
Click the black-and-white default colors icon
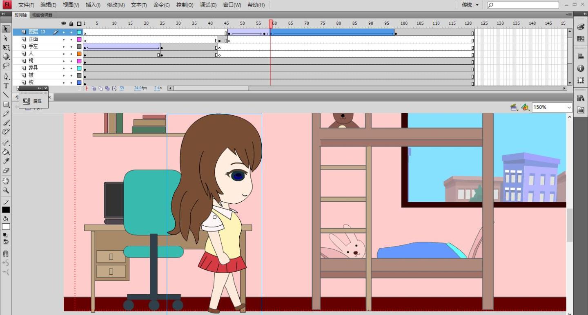pos(5,235)
